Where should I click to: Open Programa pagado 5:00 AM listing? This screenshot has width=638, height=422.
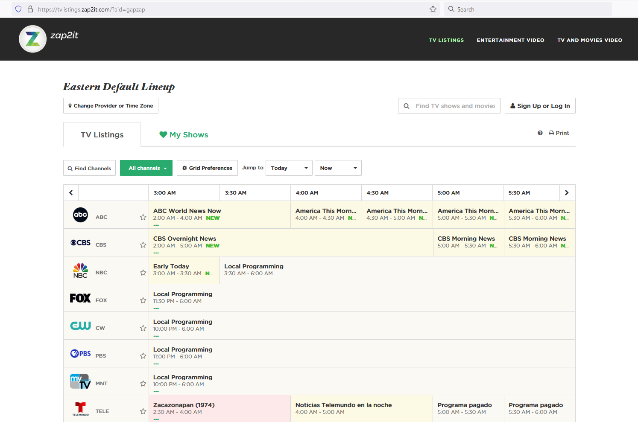[468, 409]
